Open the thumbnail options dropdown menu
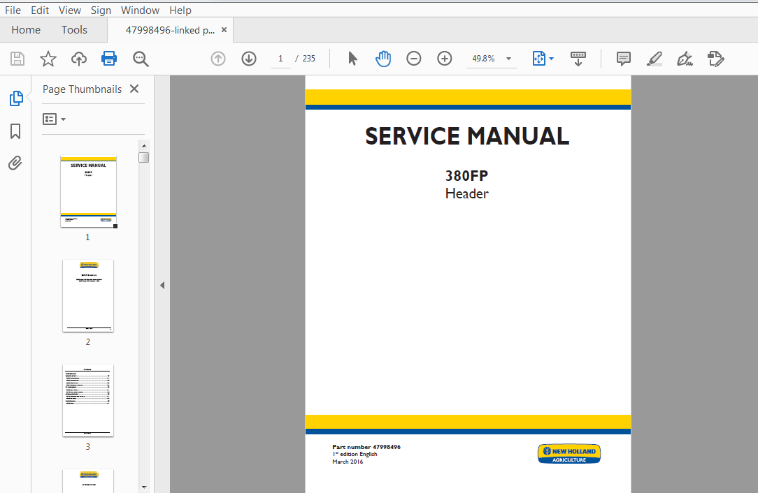Screen dimensions: 758x493 [54, 119]
